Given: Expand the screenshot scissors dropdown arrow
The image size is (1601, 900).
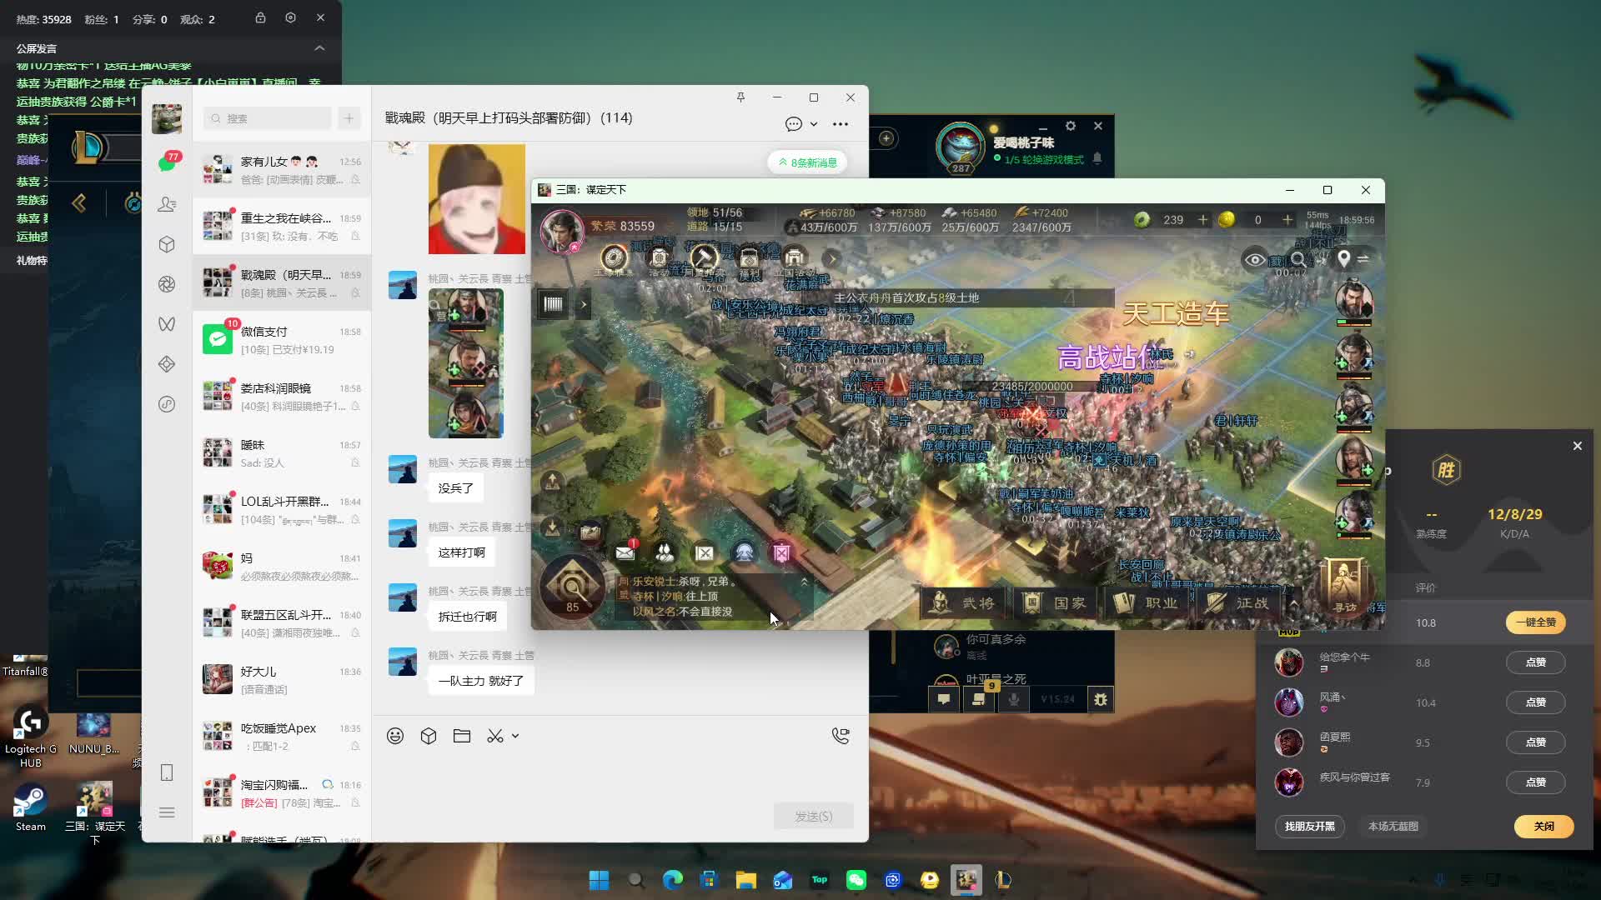Looking at the screenshot, I should [x=515, y=736].
